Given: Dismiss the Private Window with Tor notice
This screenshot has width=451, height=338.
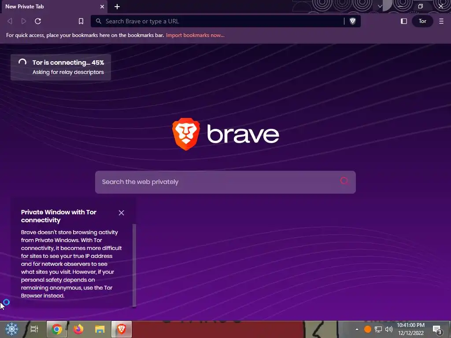Looking at the screenshot, I should 122,213.
